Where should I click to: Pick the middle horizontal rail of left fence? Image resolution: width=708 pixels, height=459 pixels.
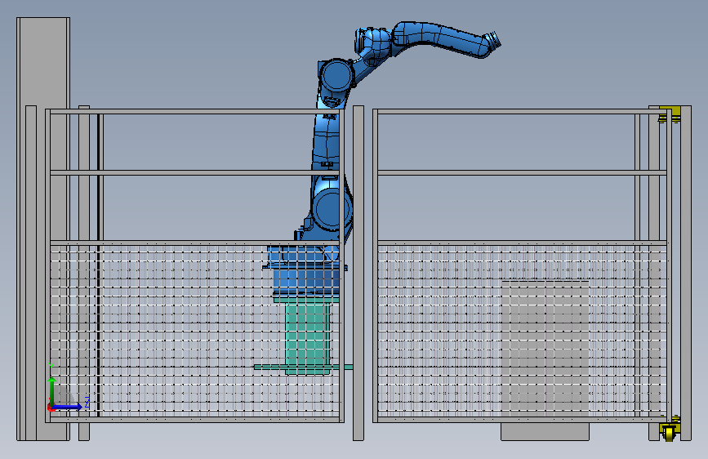point(194,172)
